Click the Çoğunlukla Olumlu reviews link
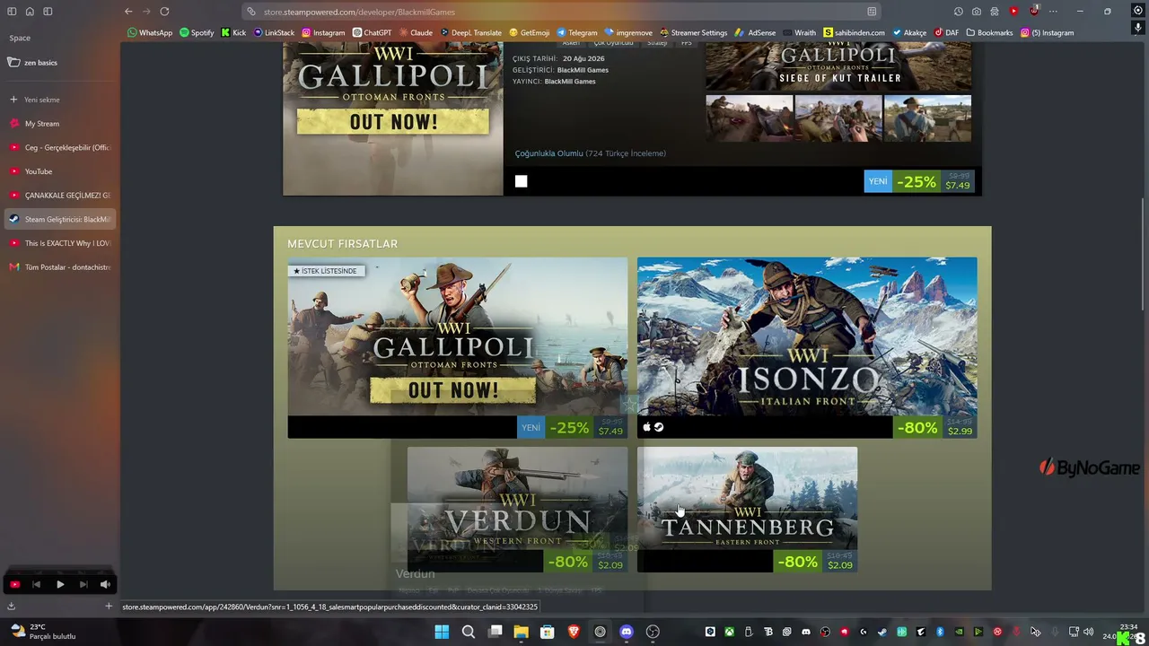The image size is (1149, 646). (548, 153)
